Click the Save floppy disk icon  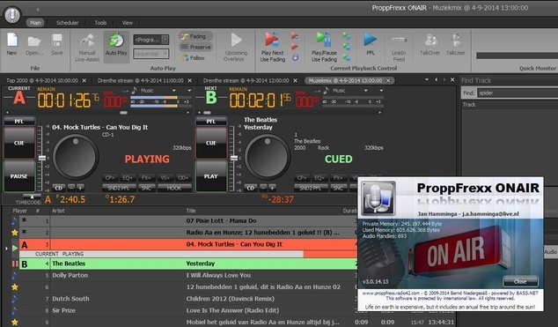click(x=57, y=40)
